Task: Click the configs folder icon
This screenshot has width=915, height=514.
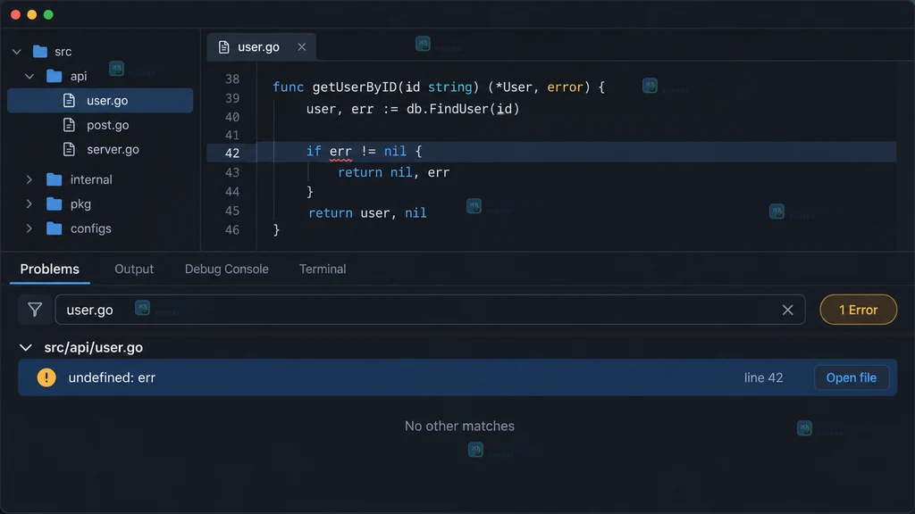Action: point(55,228)
